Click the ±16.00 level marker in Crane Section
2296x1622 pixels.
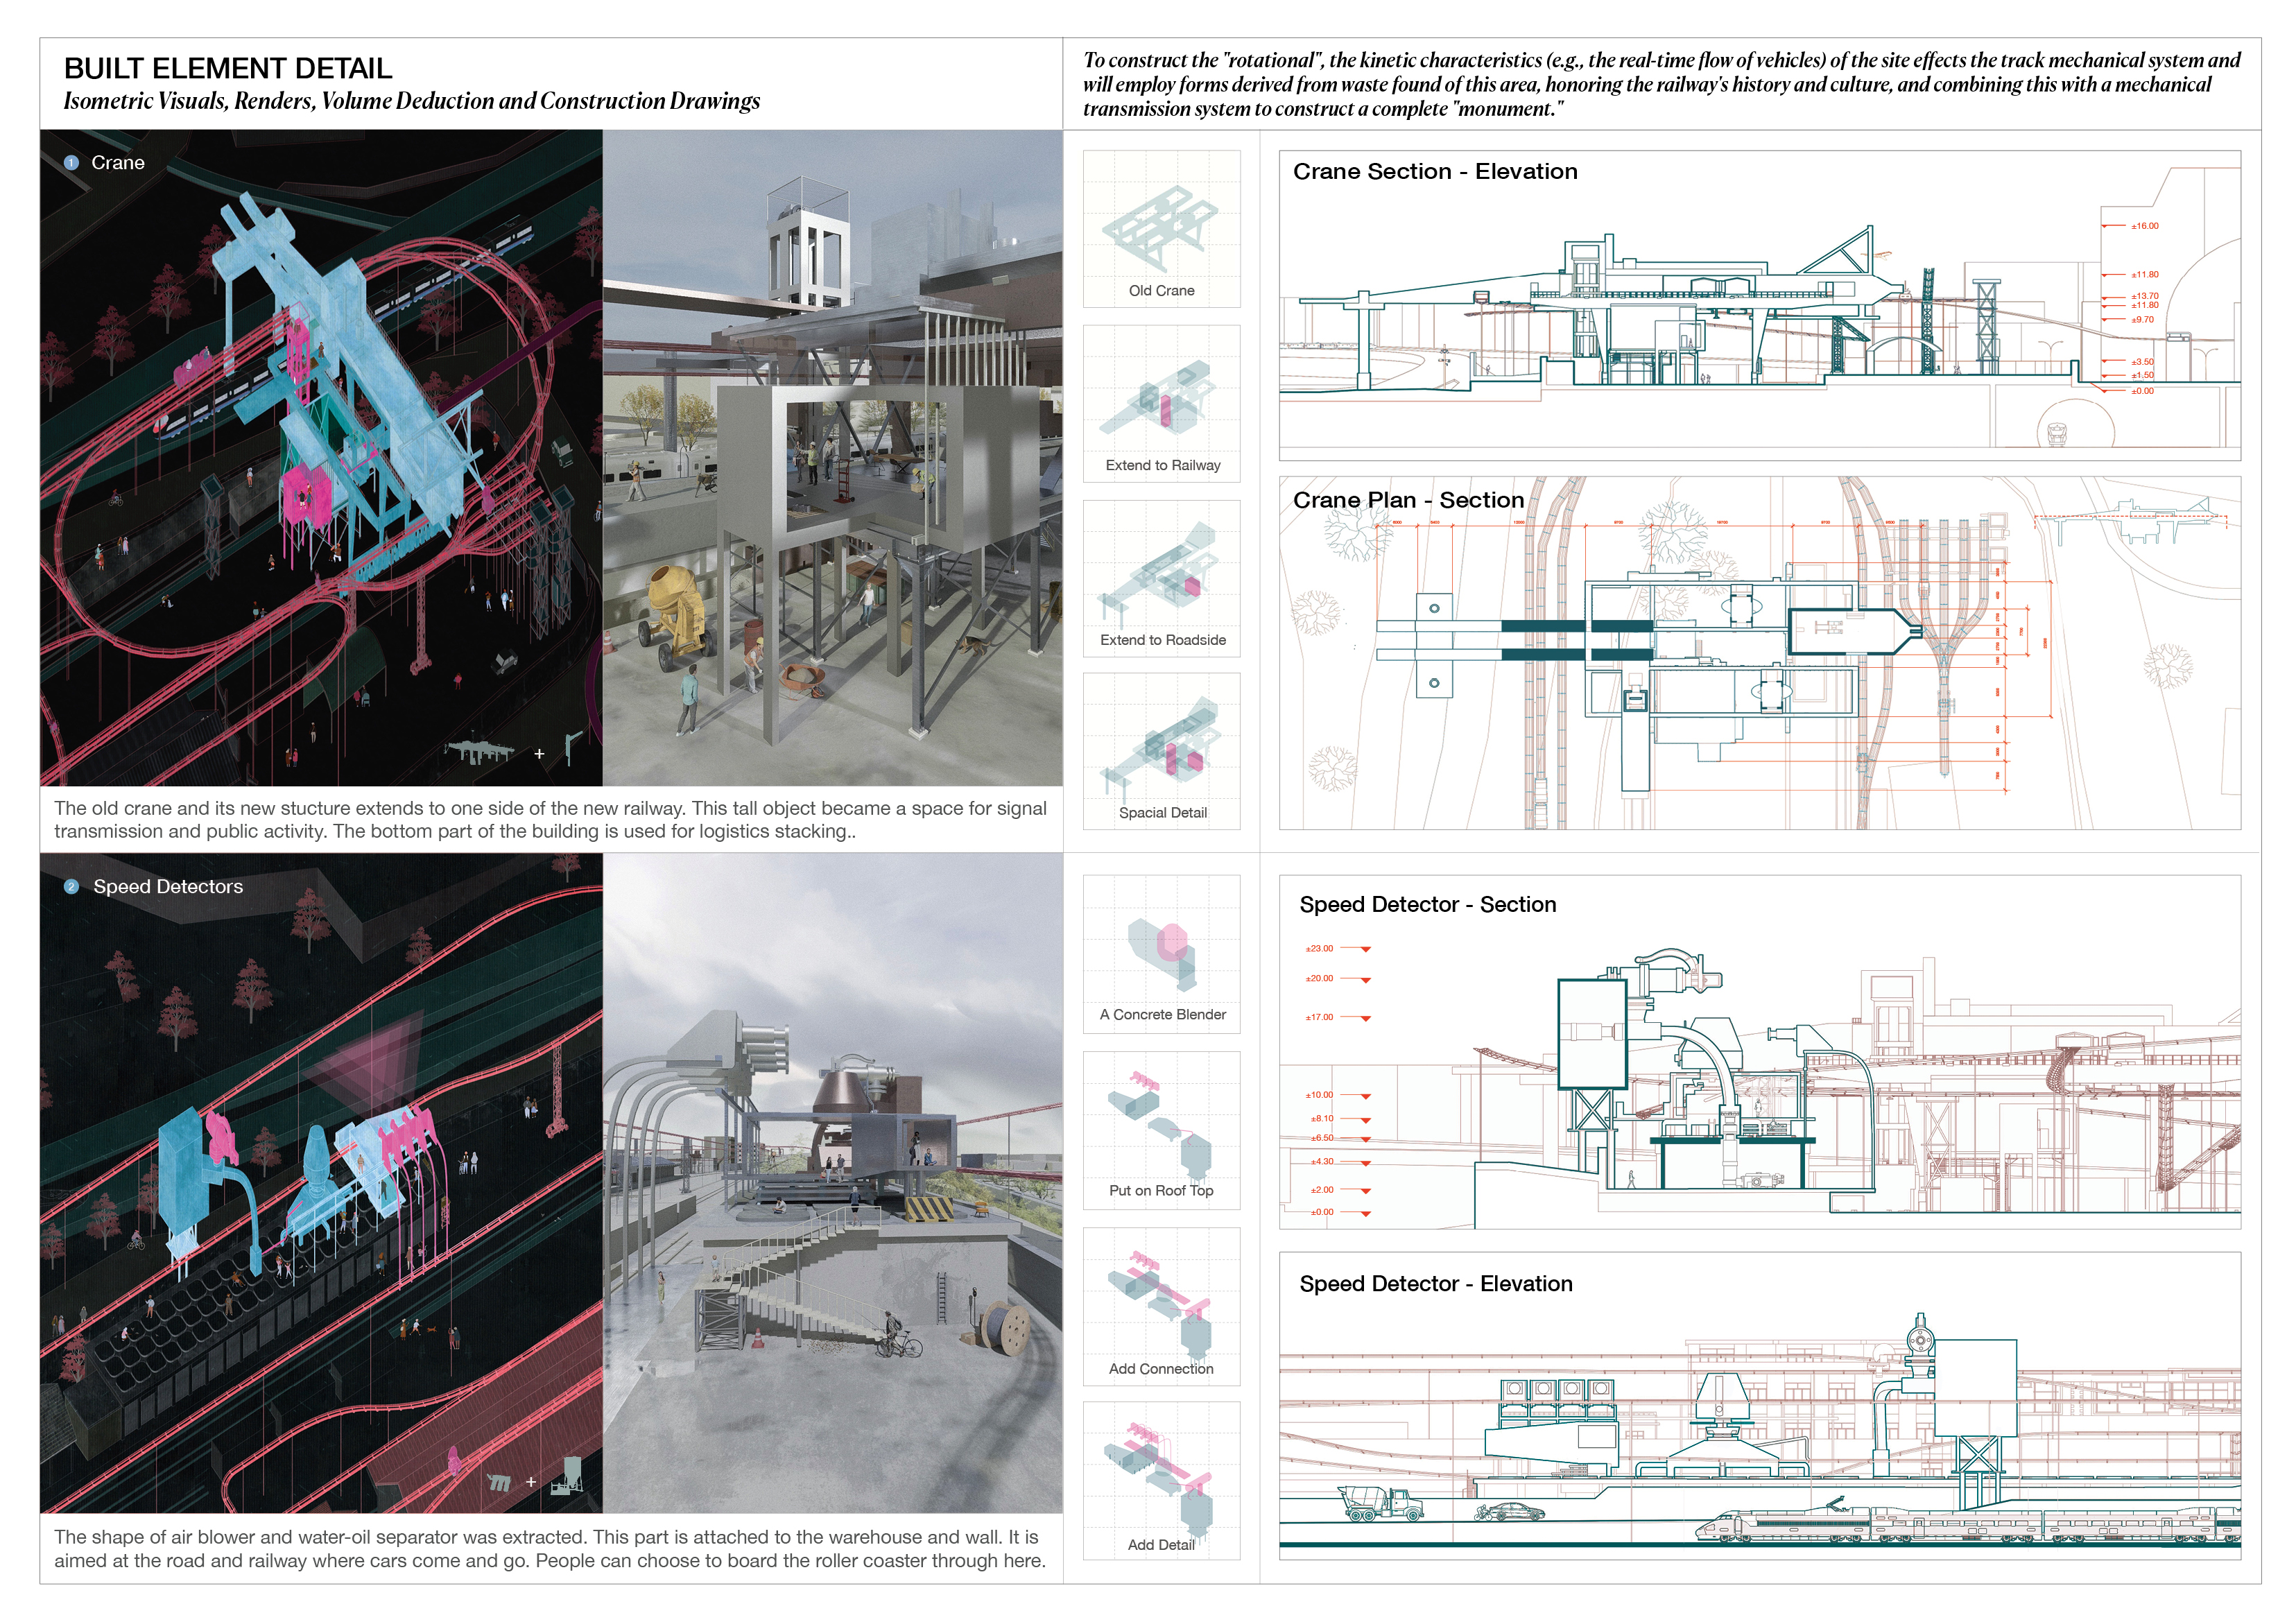tap(2144, 226)
